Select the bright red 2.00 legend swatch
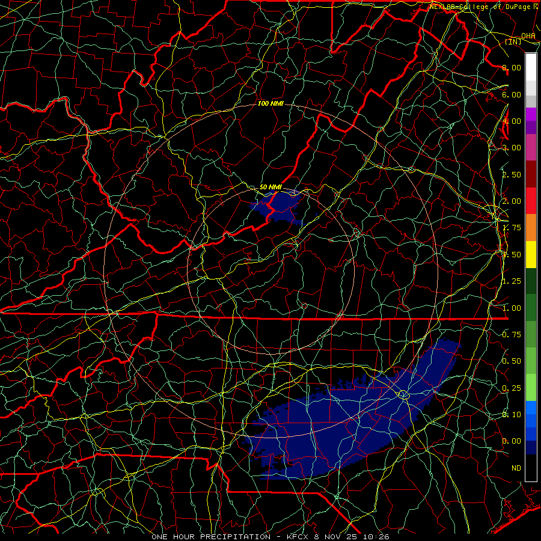 point(531,201)
